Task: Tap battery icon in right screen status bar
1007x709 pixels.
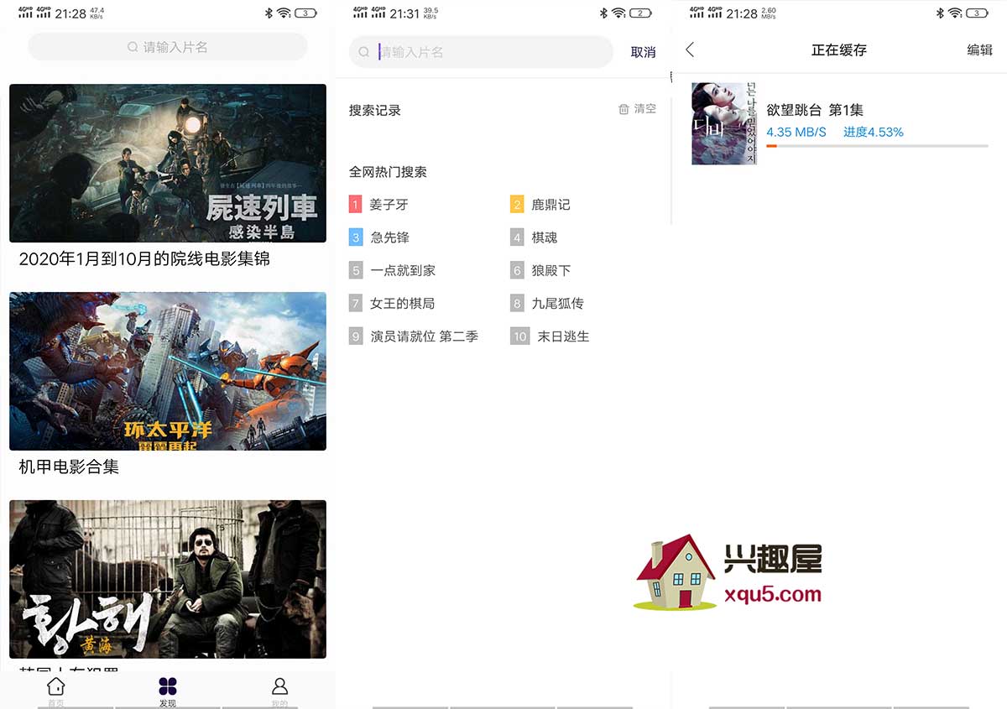Action: click(x=978, y=13)
